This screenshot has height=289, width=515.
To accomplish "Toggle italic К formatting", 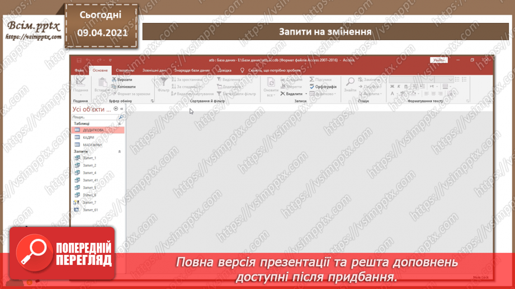I will point(399,87).
